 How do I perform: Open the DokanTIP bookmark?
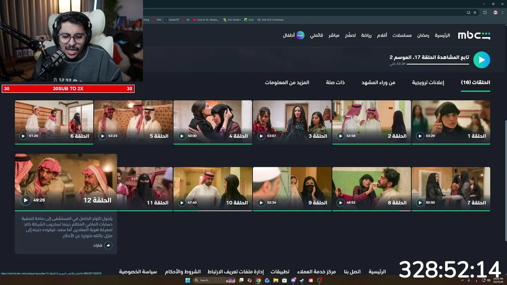172,19
